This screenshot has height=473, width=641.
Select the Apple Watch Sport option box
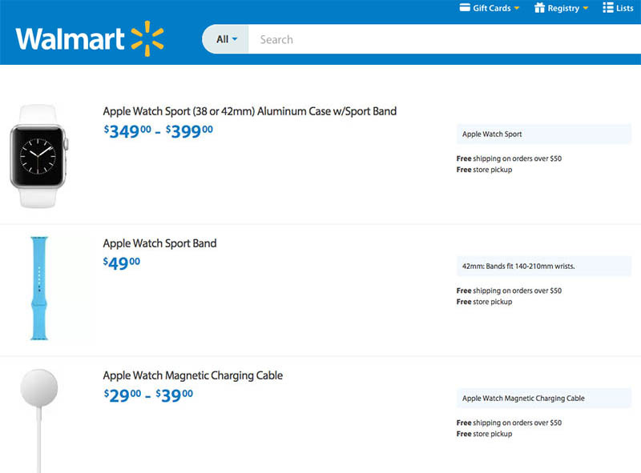(x=543, y=134)
